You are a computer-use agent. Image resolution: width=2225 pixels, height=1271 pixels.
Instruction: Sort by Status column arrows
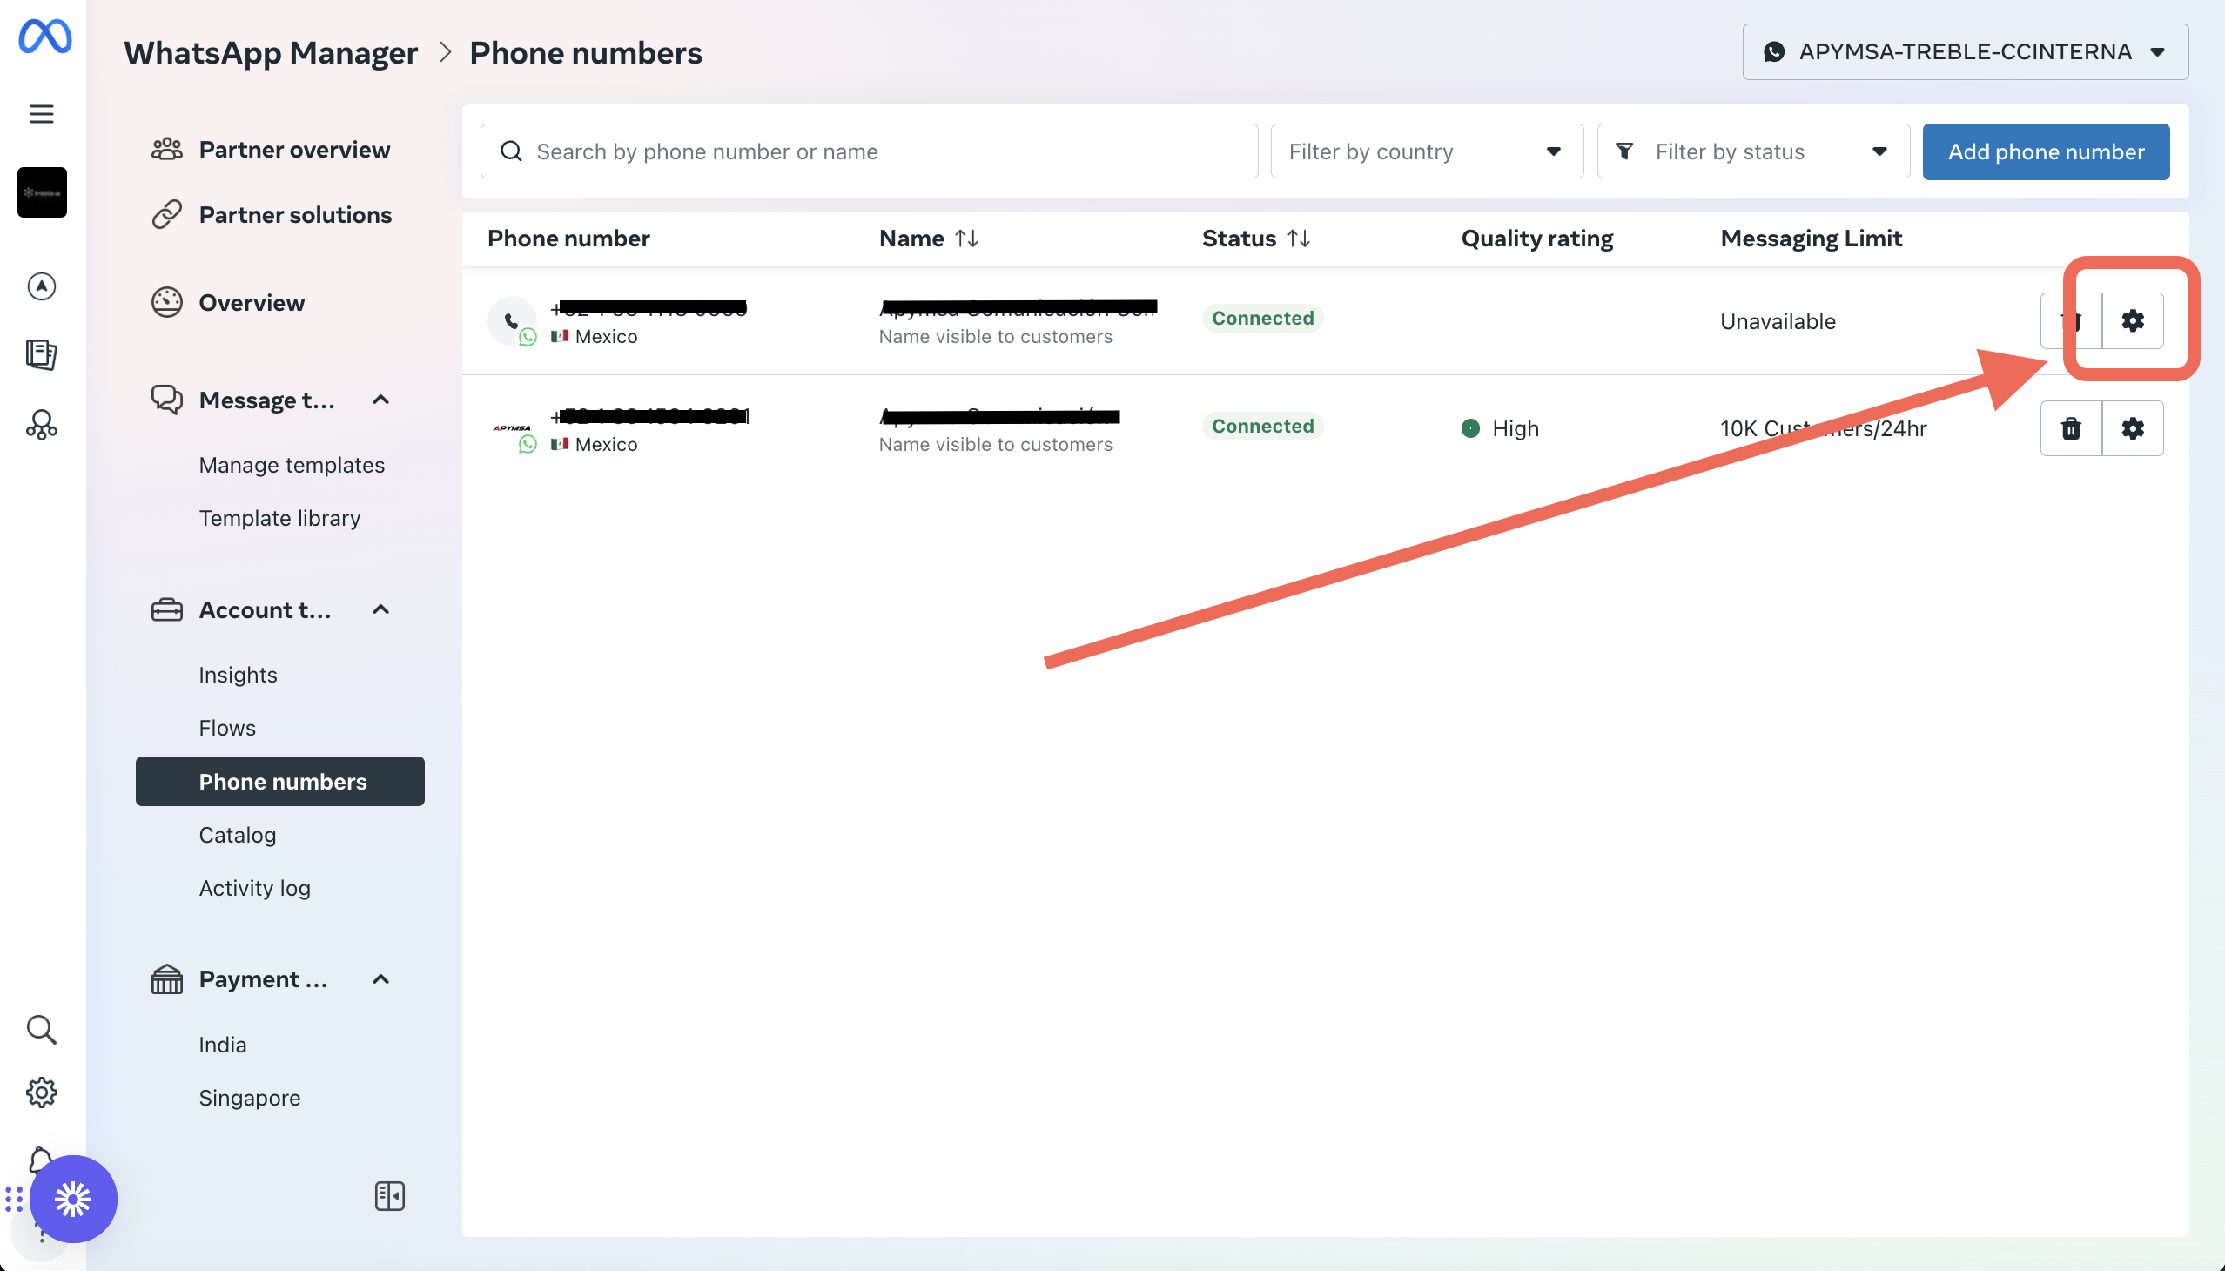[x=1298, y=239]
